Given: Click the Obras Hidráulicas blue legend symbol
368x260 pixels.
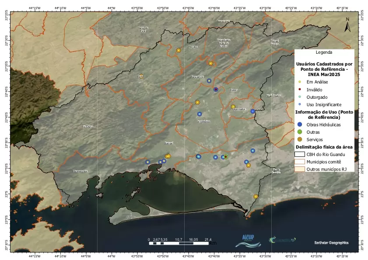Looking at the screenshot, I should pos(299,125).
